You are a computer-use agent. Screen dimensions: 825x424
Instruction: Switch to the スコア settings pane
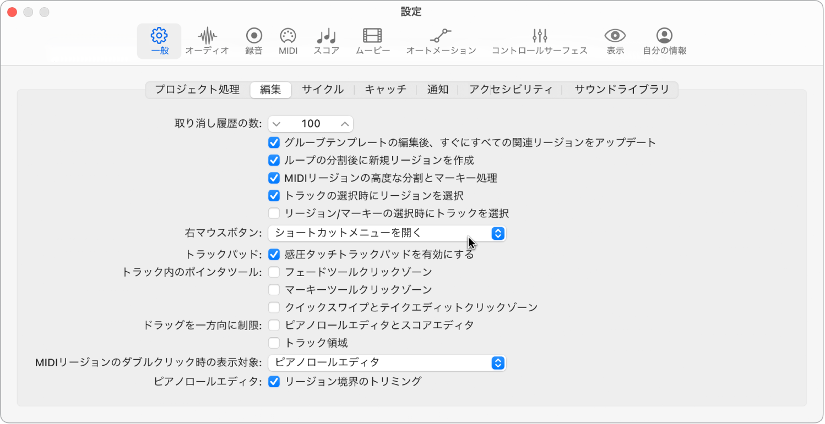pyautogui.click(x=326, y=41)
